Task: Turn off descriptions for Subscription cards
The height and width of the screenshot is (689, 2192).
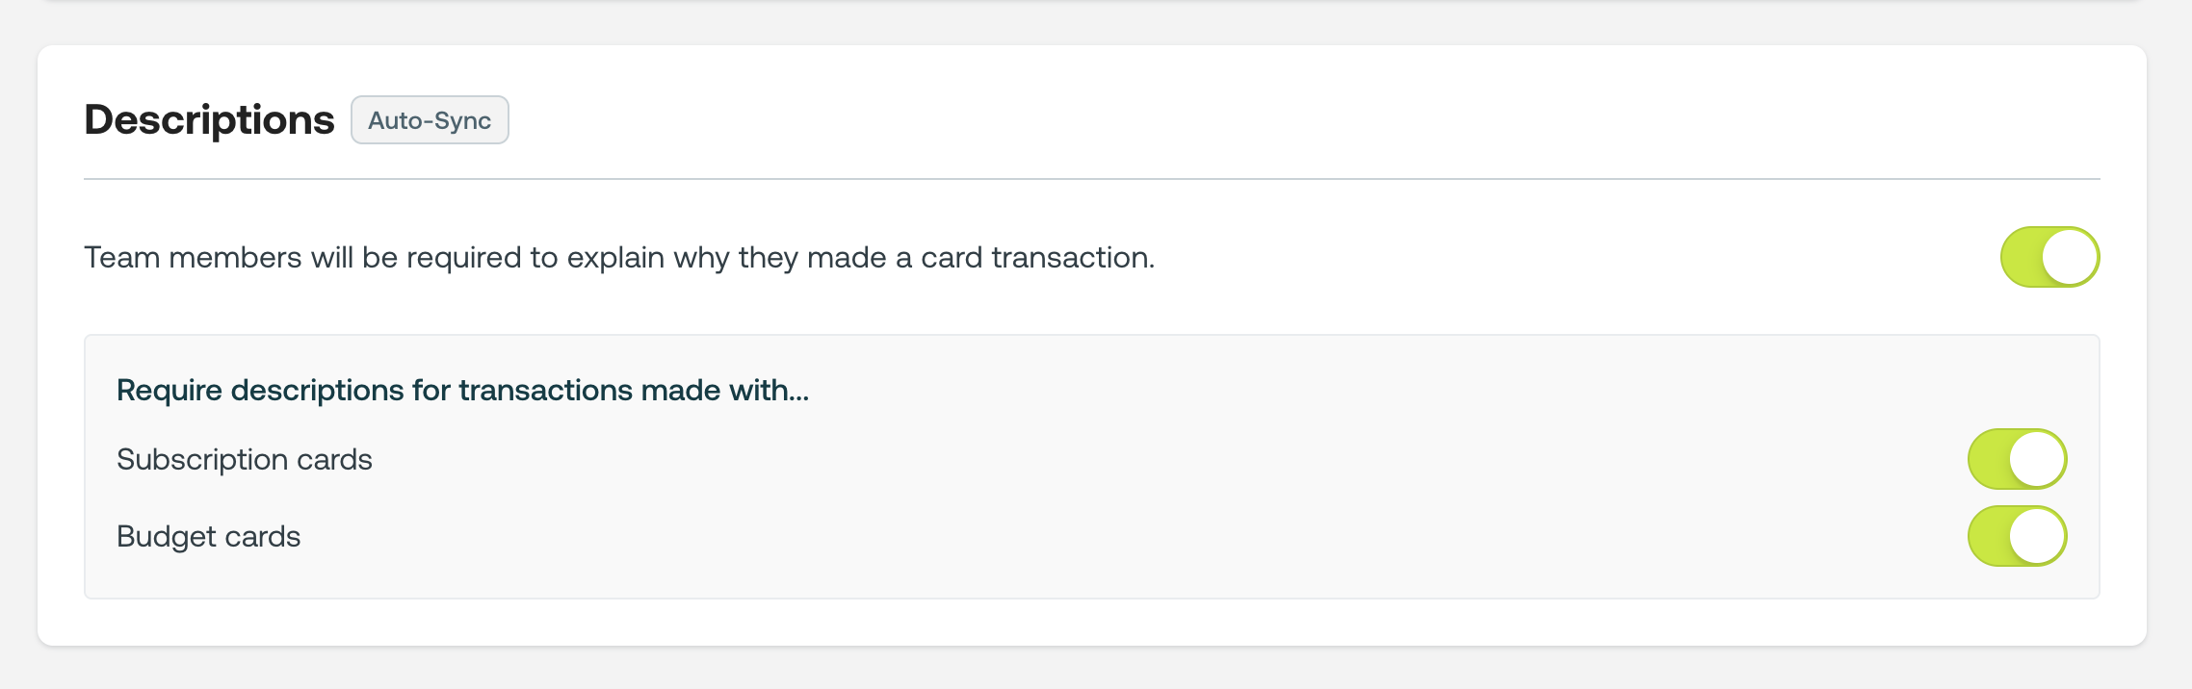Action: click(2017, 459)
